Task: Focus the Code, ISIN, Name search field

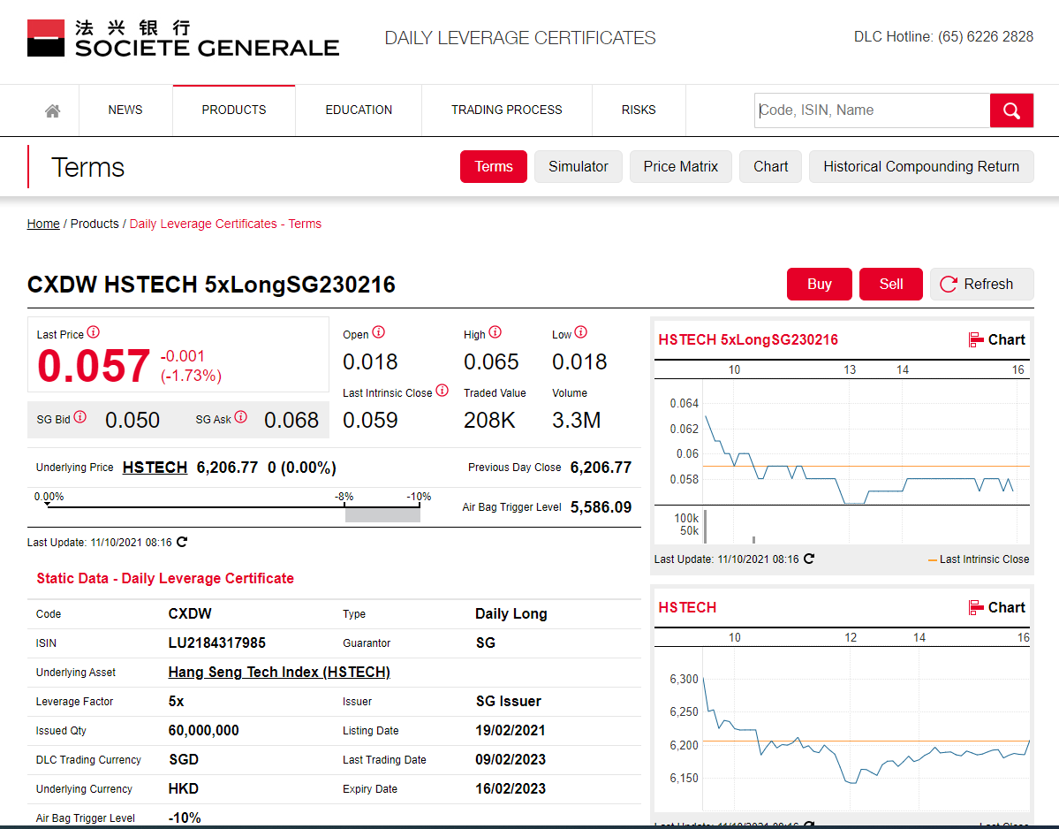Action: click(872, 110)
